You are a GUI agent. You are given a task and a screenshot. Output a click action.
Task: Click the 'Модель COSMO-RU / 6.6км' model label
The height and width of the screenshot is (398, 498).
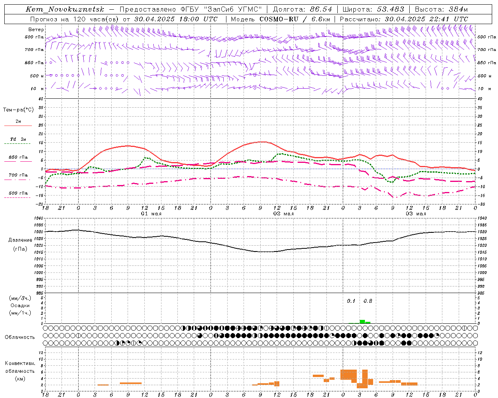click(x=281, y=19)
